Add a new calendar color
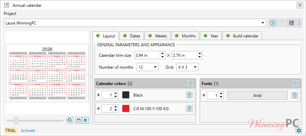The image size is (306, 136). tap(190, 84)
